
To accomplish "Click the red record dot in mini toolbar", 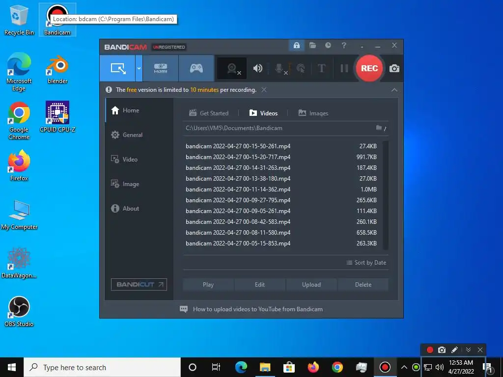I will (430, 350).
